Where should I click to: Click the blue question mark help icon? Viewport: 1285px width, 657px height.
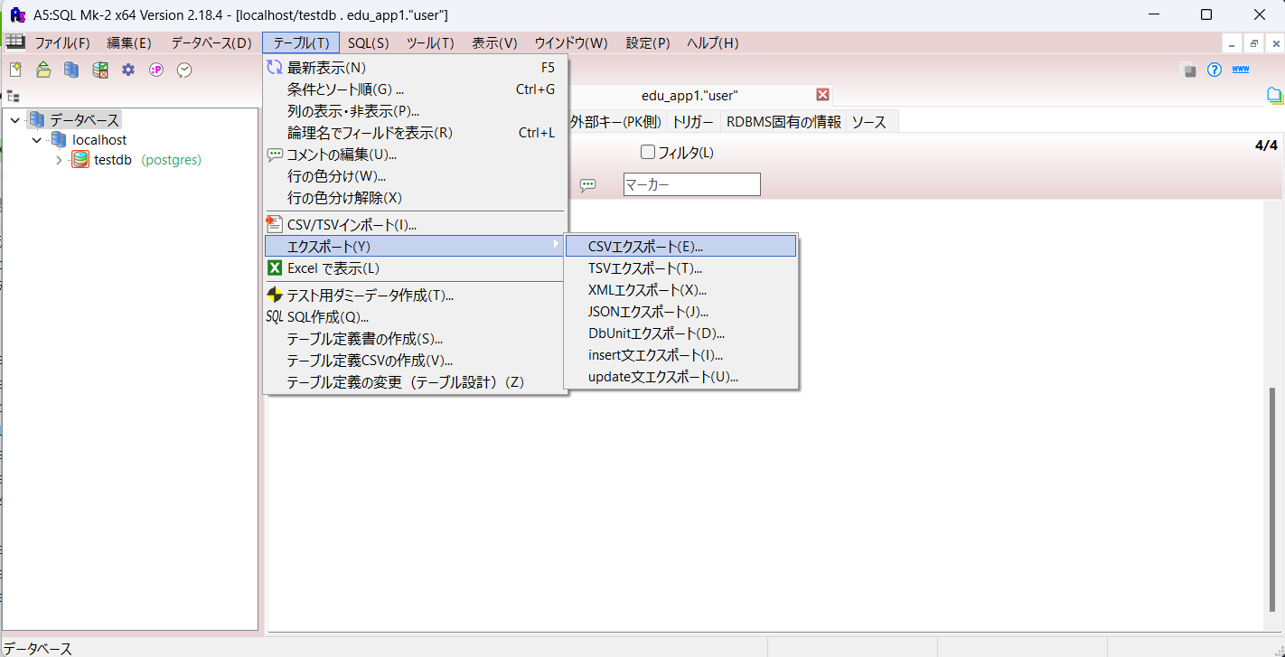pos(1215,70)
